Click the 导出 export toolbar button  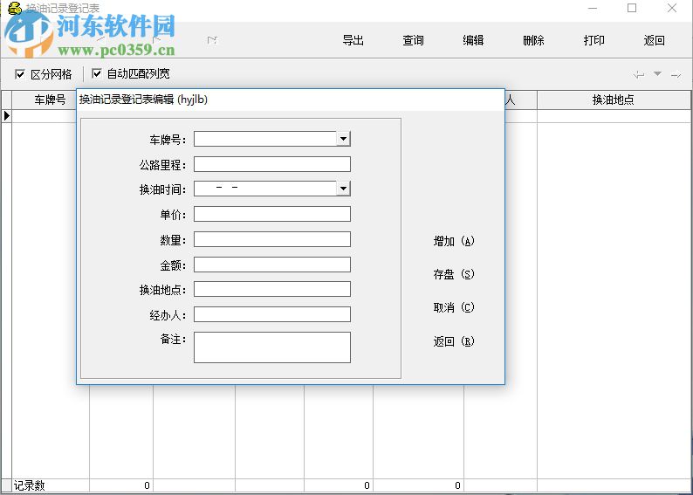tap(353, 40)
